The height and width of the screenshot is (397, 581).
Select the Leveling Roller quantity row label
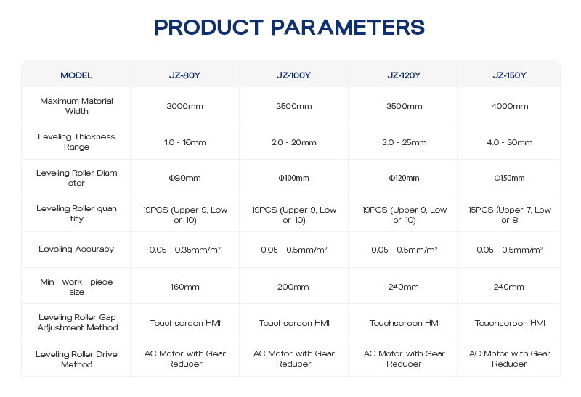tap(76, 213)
